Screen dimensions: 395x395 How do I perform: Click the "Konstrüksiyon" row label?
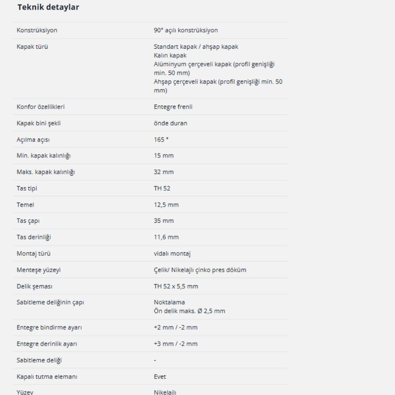click(x=37, y=30)
